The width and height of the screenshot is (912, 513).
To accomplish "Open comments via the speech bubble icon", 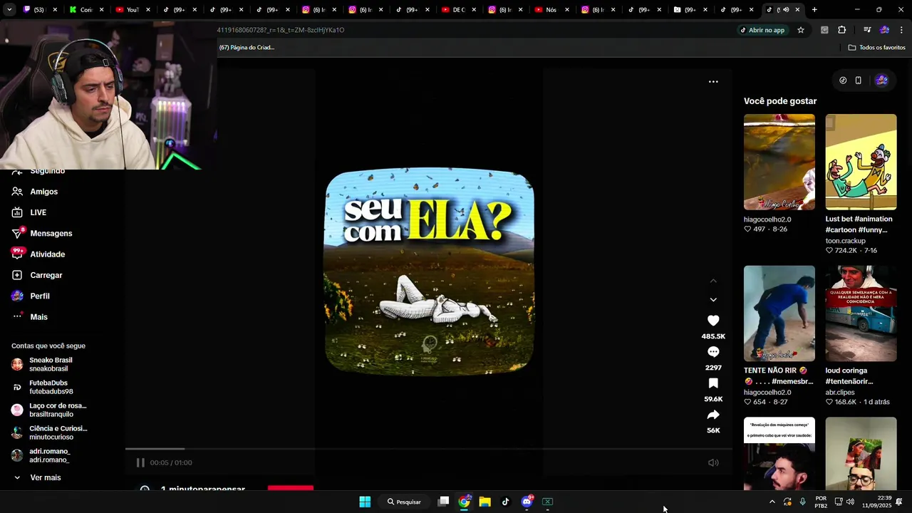I will (x=713, y=352).
